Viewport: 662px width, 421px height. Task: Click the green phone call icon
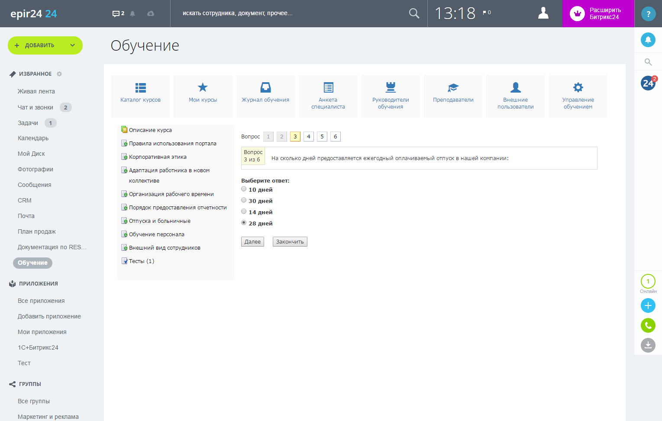(648, 325)
